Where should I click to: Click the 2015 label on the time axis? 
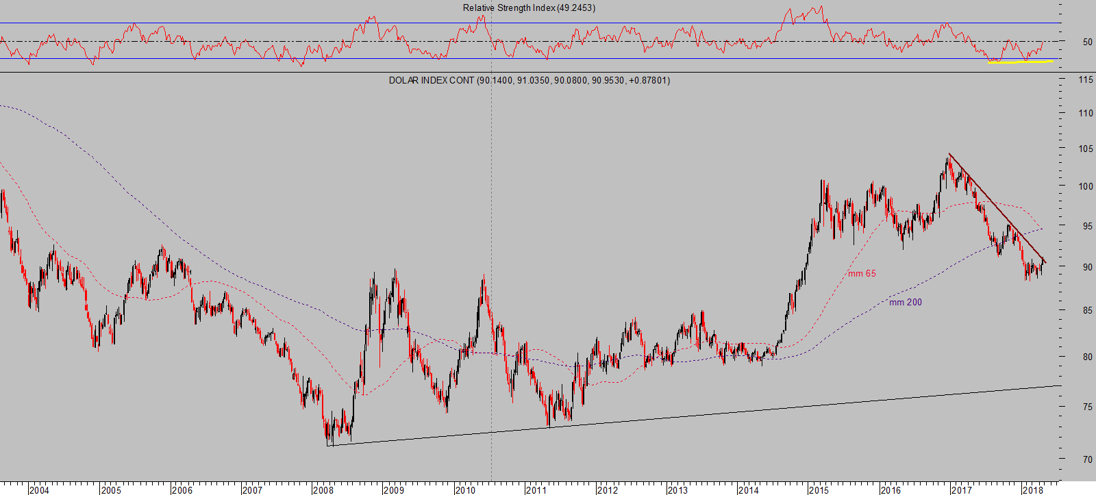tap(819, 490)
